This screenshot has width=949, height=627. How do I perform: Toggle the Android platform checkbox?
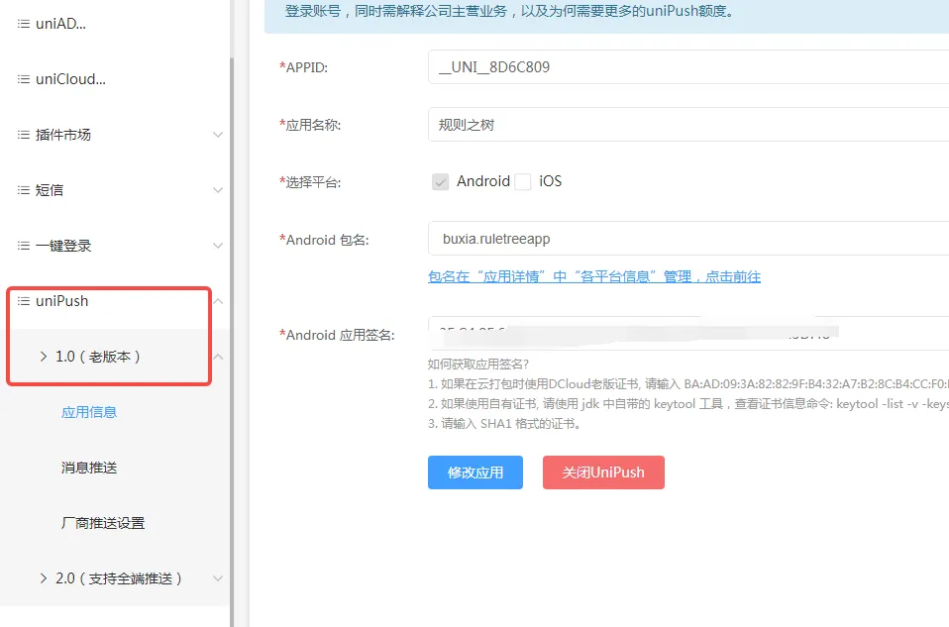[x=441, y=181]
